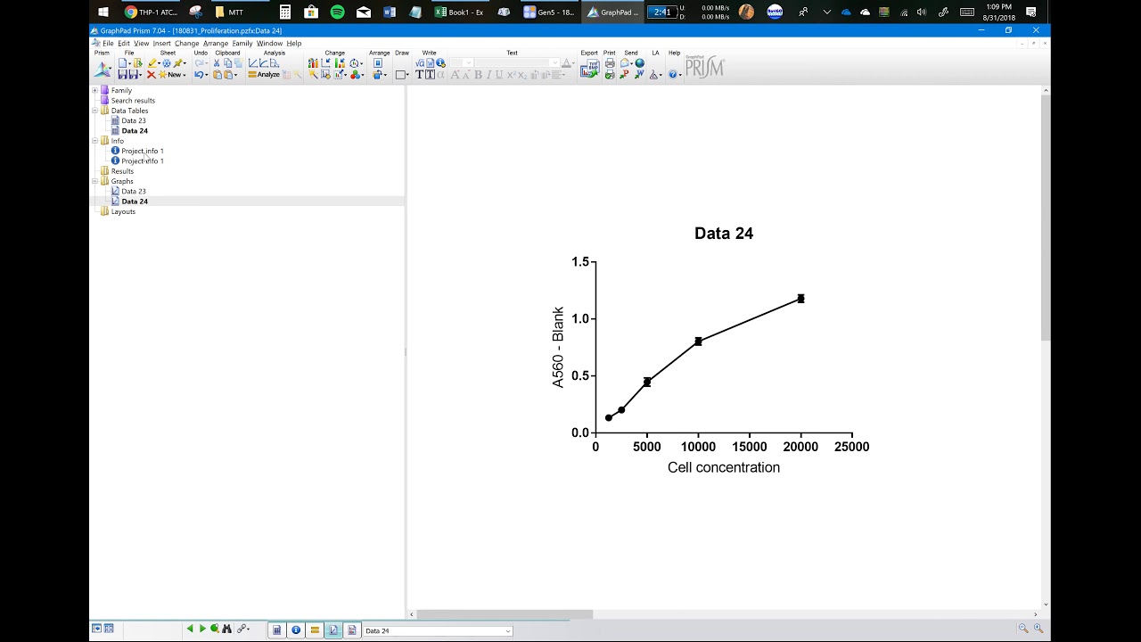Screen dimensions: 1141x642
Task: Click the zoom in magnifier icon
Action: pos(1038,629)
